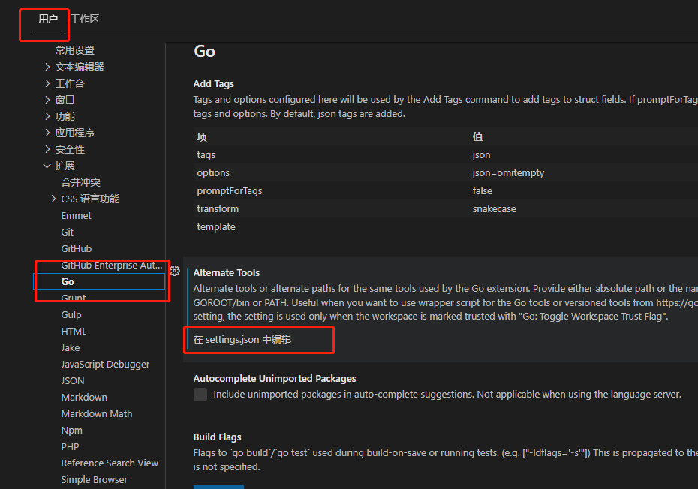Click the gear icon beside Alternate Tools
698x489 pixels.
click(175, 271)
